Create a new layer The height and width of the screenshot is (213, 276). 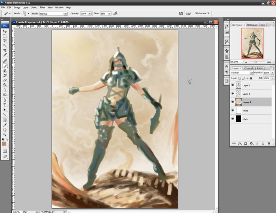263,144
